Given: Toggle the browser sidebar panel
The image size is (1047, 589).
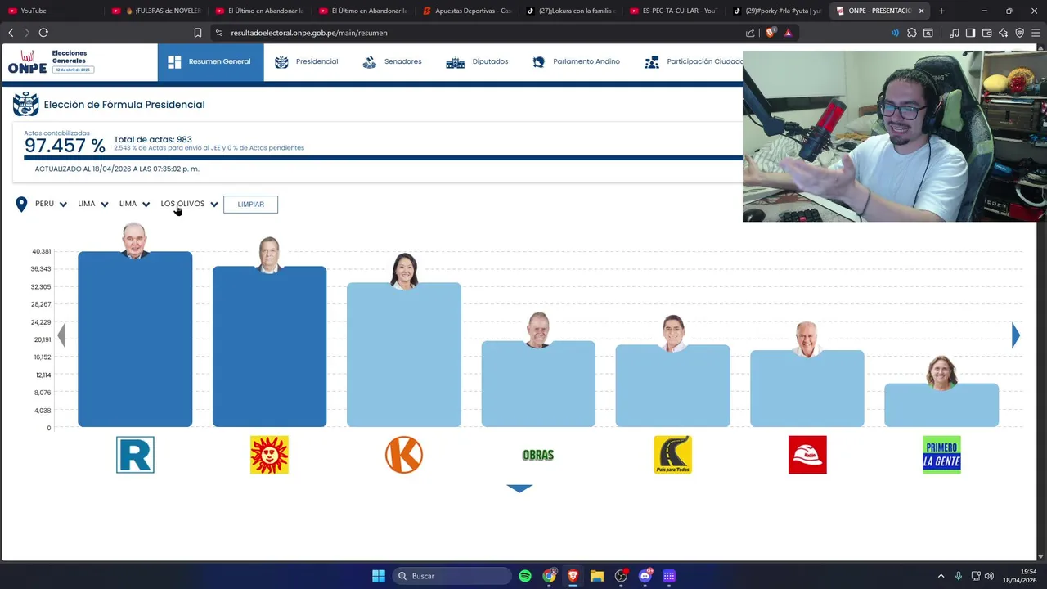Looking at the screenshot, I should click(x=970, y=33).
